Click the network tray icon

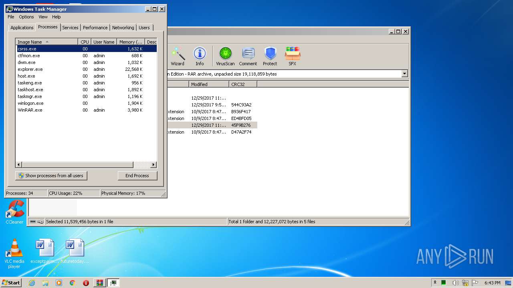point(465,283)
